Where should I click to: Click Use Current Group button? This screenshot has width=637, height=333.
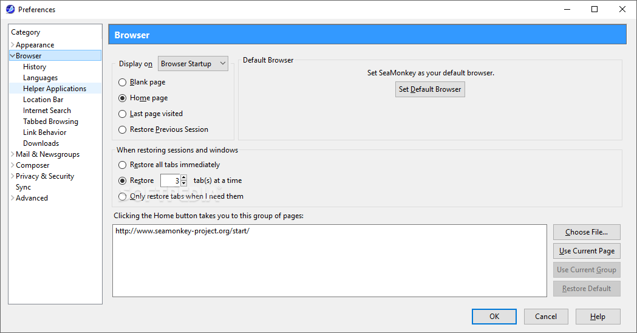coord(587,270)
